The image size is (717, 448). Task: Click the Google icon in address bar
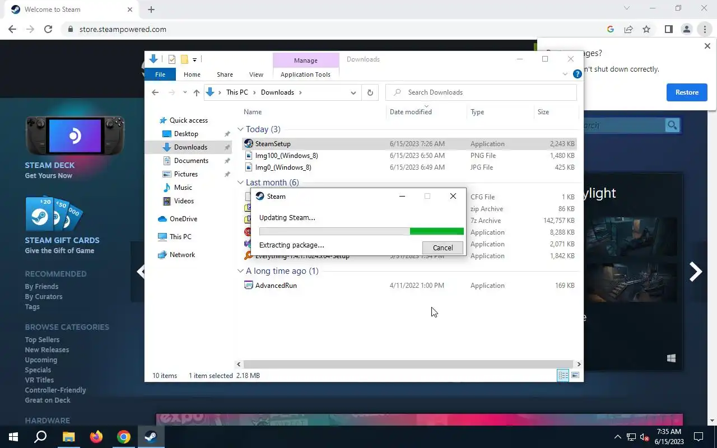[611, 29]
